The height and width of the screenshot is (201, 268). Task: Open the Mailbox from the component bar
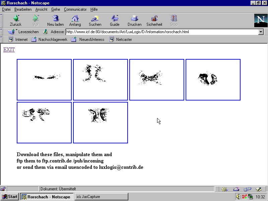click(236, 189)
